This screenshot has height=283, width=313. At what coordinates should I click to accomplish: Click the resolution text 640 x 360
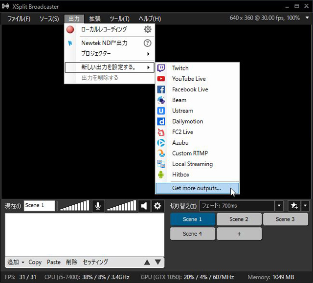tap(265, 18)
